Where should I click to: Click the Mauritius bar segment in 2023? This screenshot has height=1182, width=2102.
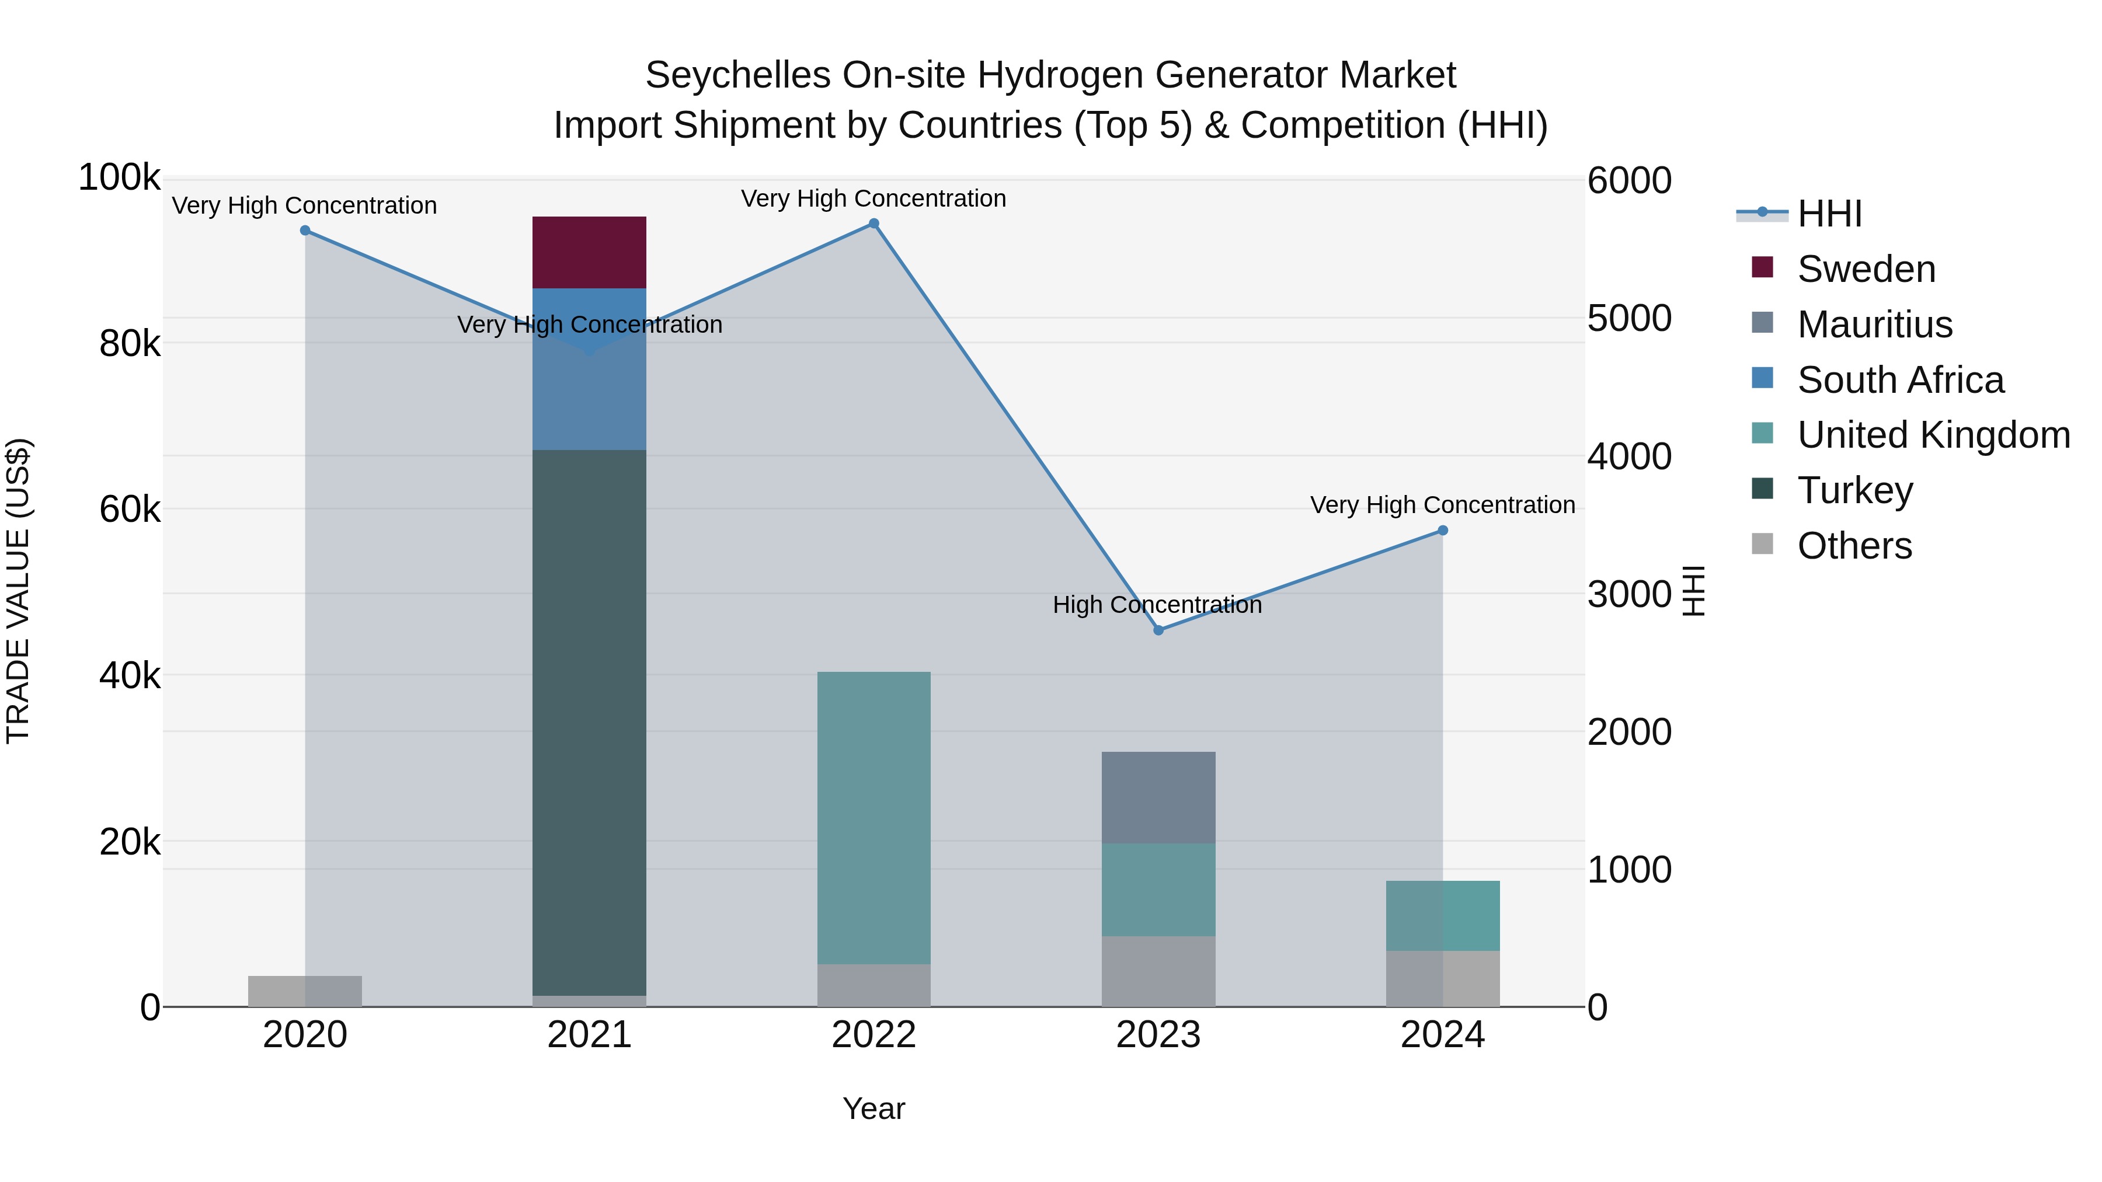click(1158, 798)
